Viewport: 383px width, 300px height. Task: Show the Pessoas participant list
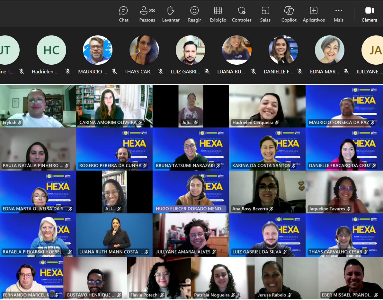click(147, 14)
